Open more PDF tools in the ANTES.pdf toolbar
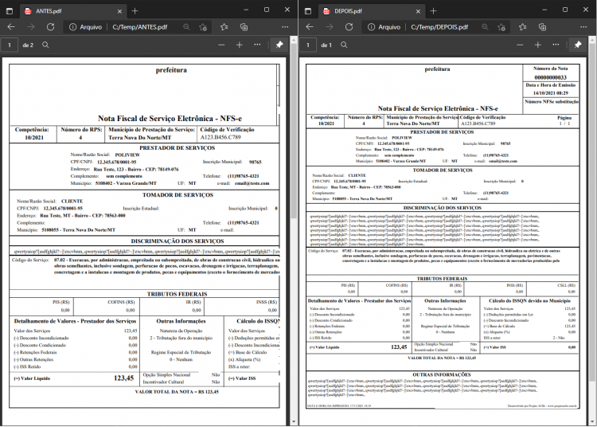Image resolution: width=597 pixels, height=427 pixels. click(x=257, y=45)
